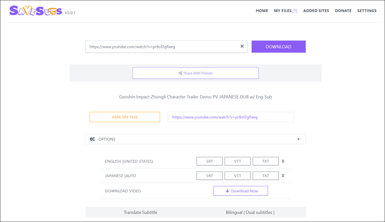Open the Home page
Screen dimensions: 385x222
(x=262, y=11)
